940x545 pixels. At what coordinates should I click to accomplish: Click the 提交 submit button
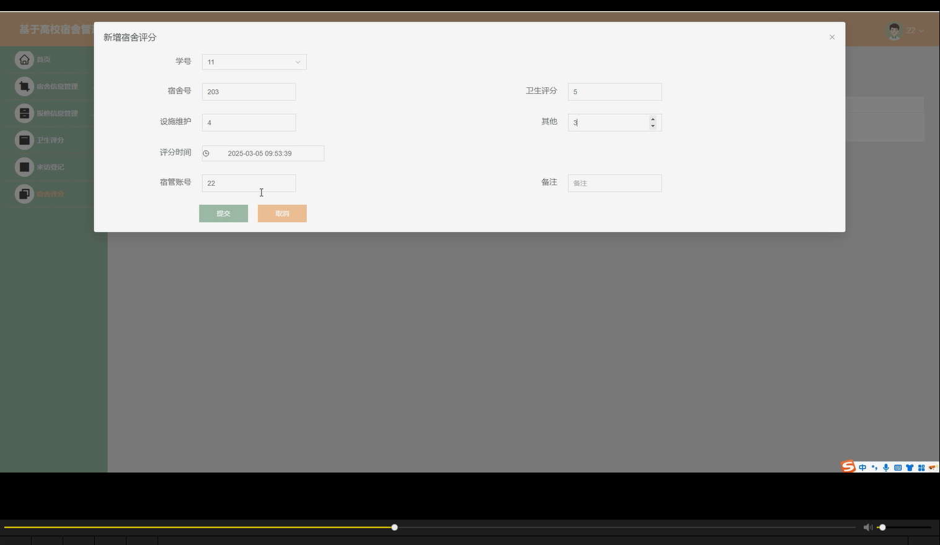223,213
